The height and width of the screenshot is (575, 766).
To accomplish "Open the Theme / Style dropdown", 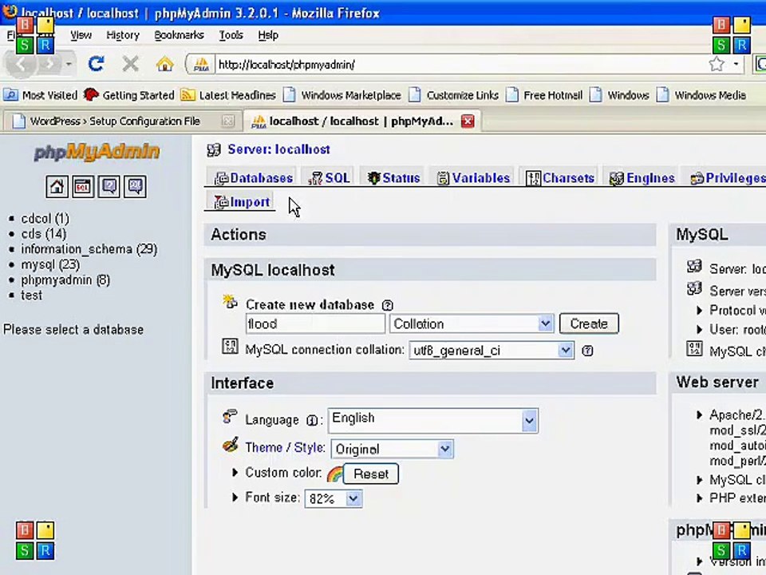I will pyautogui.click(x=393, y=449).
